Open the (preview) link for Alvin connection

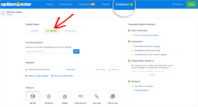click(154, 35)
